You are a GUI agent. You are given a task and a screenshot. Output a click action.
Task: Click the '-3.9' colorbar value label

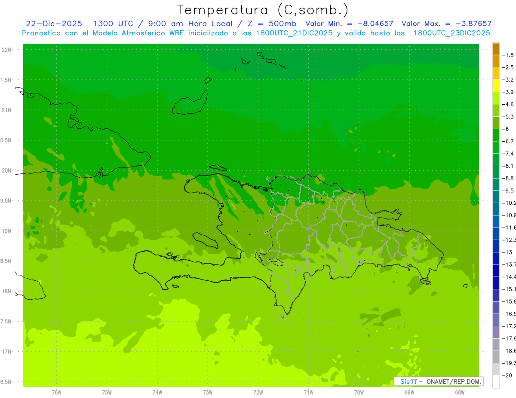[x=508, y=92]
